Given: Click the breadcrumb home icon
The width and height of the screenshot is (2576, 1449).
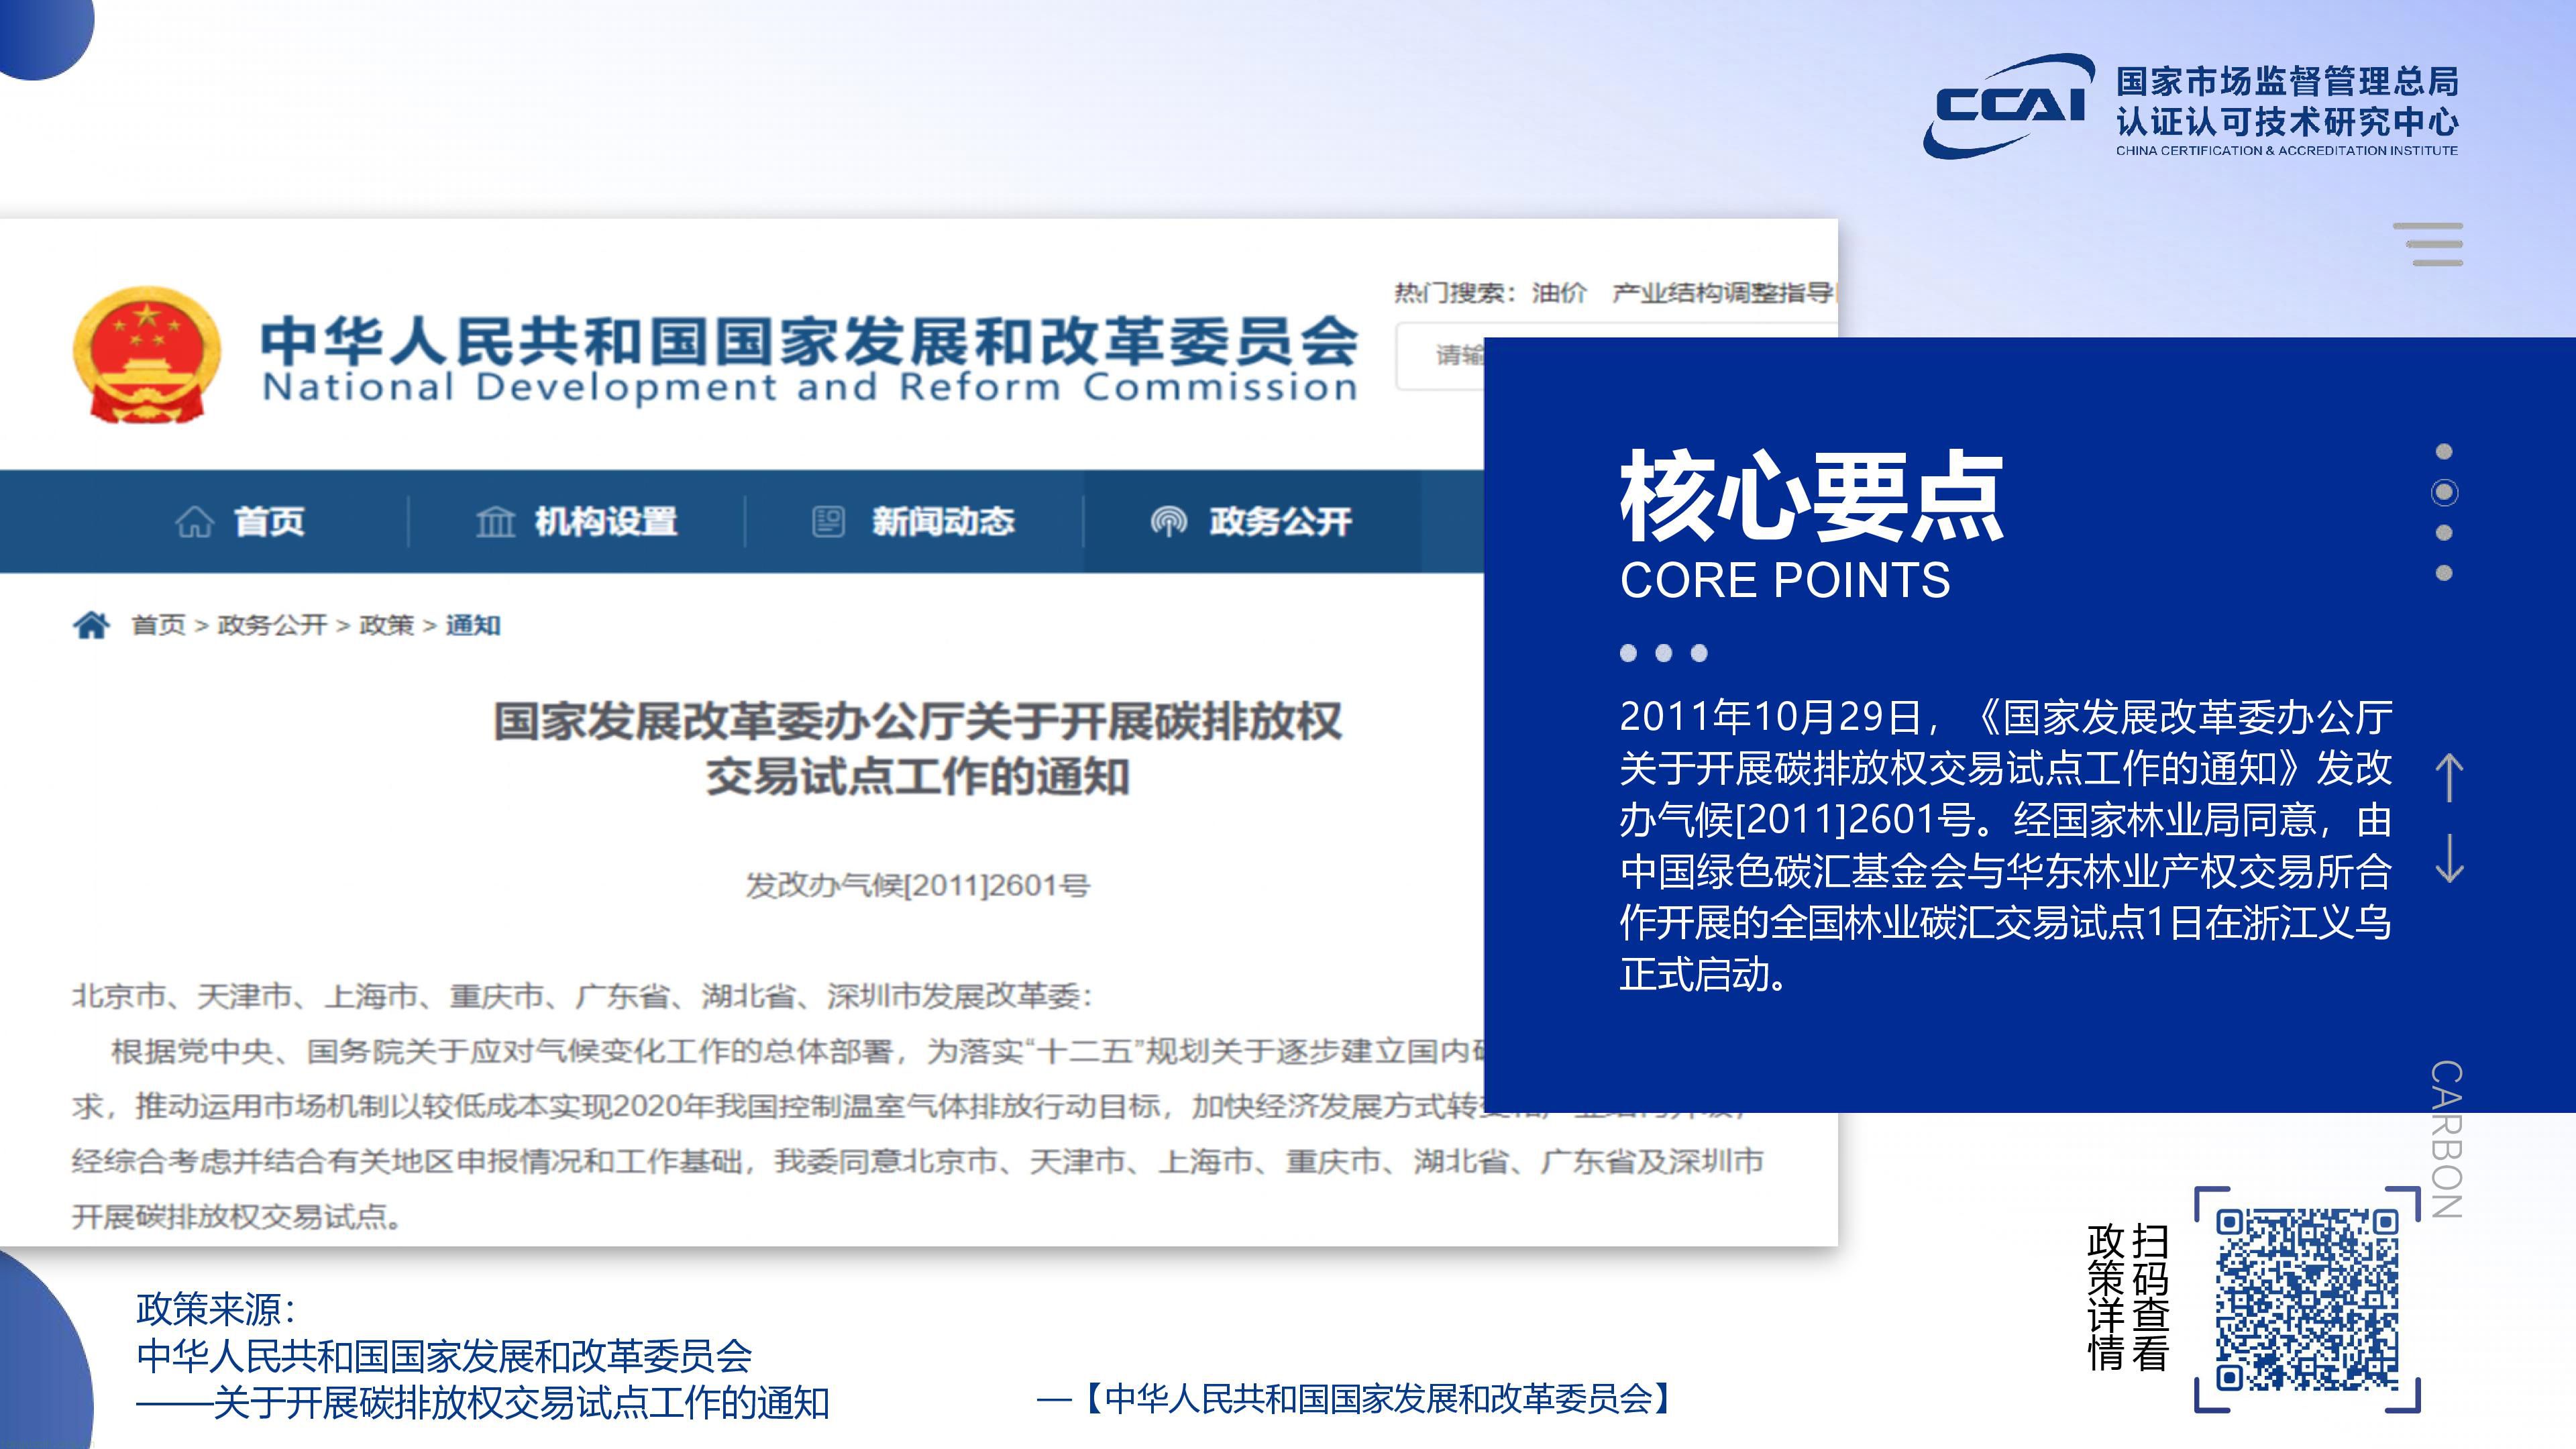Looking at the screenshot, I should click(91, 625).
